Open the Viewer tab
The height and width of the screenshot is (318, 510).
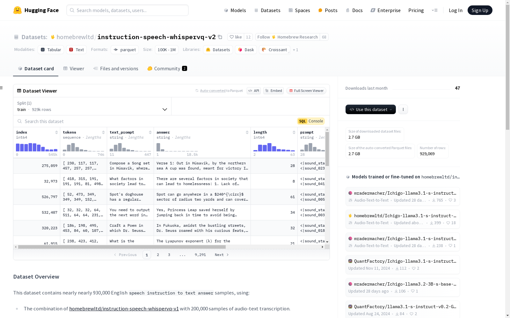pos(74,68)
